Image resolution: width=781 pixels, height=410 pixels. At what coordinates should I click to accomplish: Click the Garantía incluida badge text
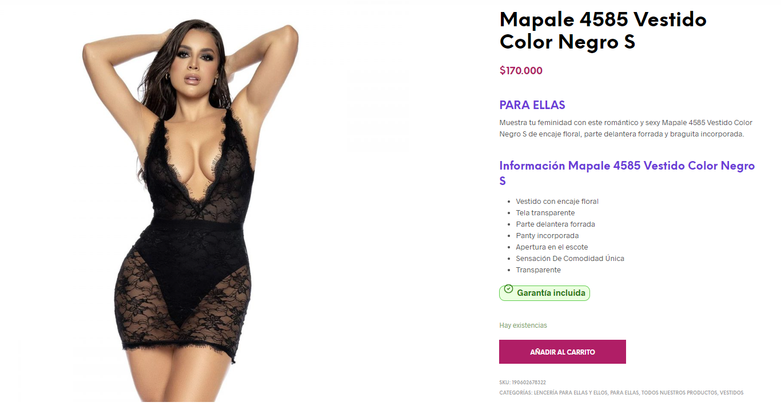point(551,293)
